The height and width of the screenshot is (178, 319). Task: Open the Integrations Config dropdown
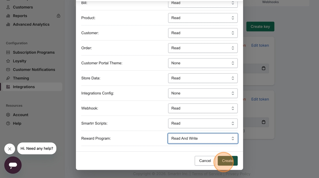[203, 93]
